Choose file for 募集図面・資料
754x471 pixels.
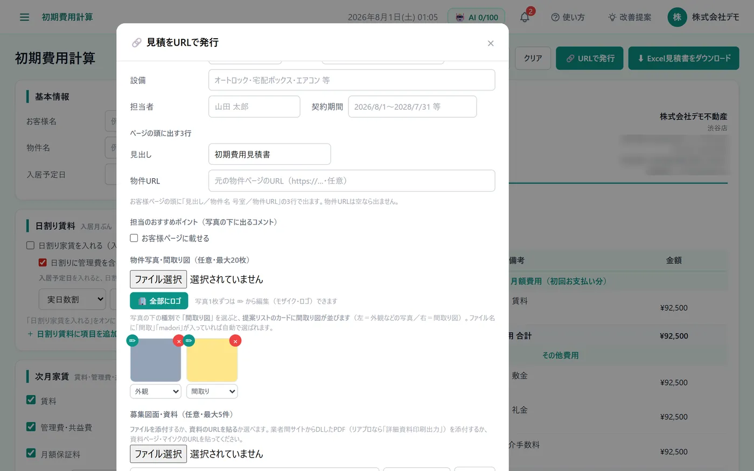click(x=158, y=454)
